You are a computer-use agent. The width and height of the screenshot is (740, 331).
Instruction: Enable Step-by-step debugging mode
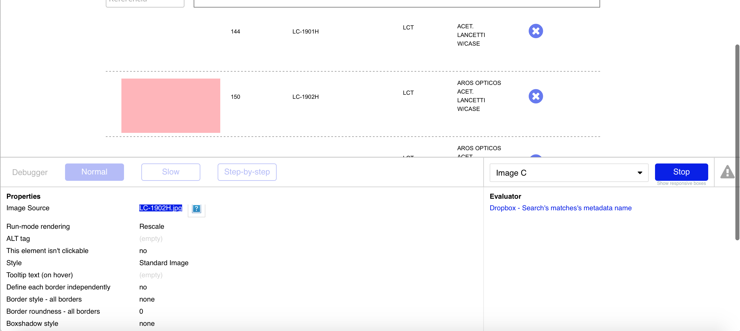[247, 172]
